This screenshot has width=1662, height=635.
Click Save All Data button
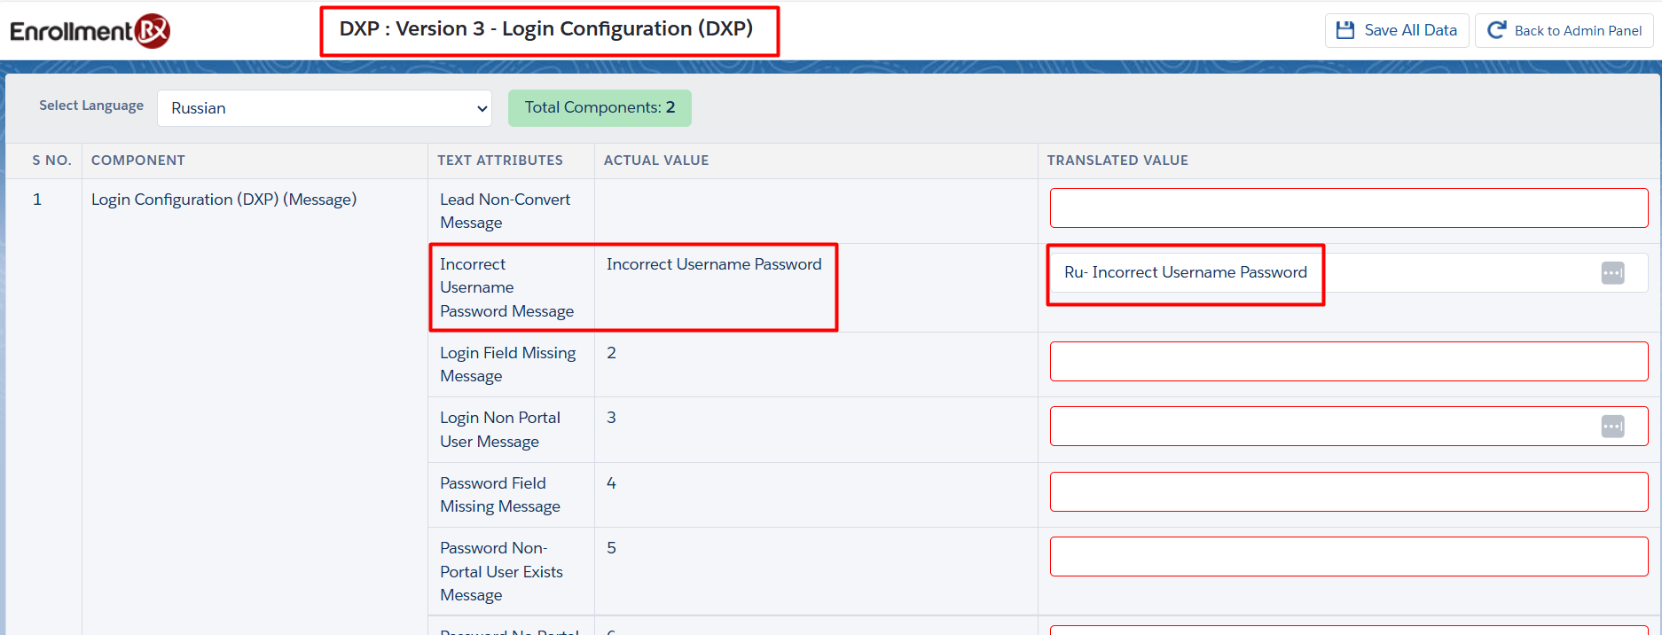coord(1396,30)
